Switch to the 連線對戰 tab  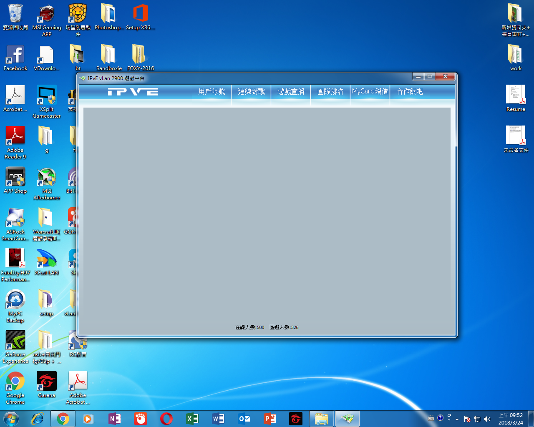click(251, 91)
